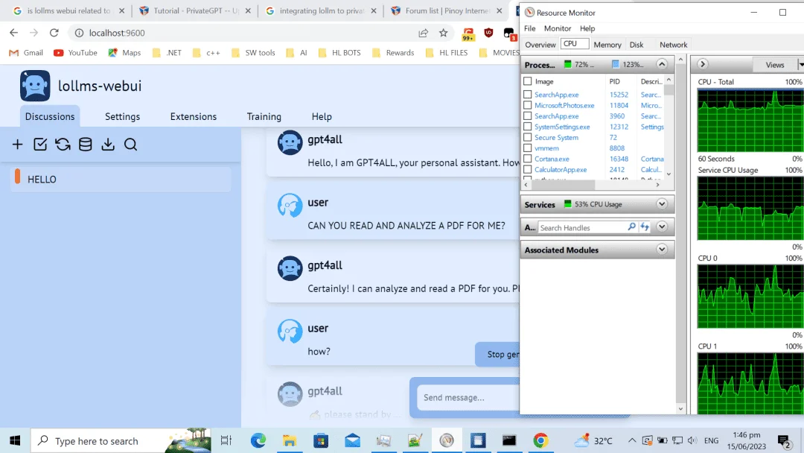This screenshot has width=804, height=453.
Task: Check the Secure System checkbox
Action: [527, 138]
